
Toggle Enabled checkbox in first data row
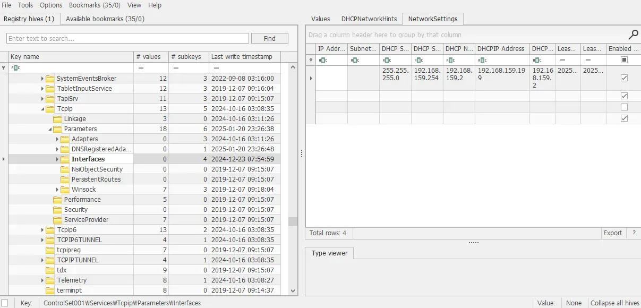624,78
